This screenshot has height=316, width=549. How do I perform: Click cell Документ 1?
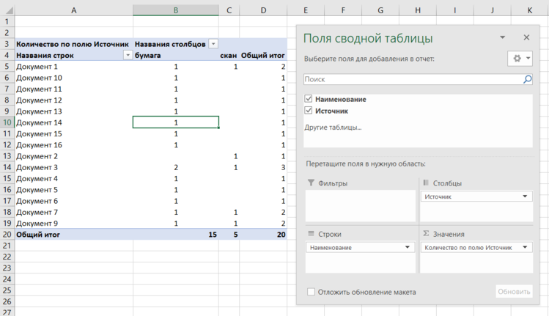pos(74,67)
